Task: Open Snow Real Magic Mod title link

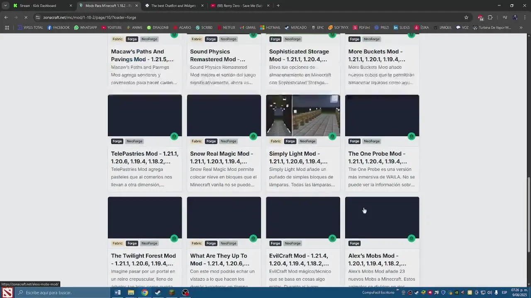Action: (222, 157)
